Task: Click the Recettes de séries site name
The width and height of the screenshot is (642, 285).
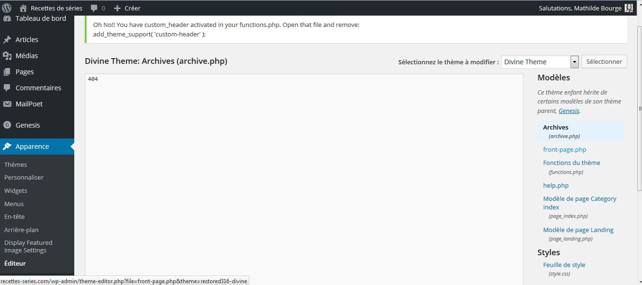Action: coord(56,8)
